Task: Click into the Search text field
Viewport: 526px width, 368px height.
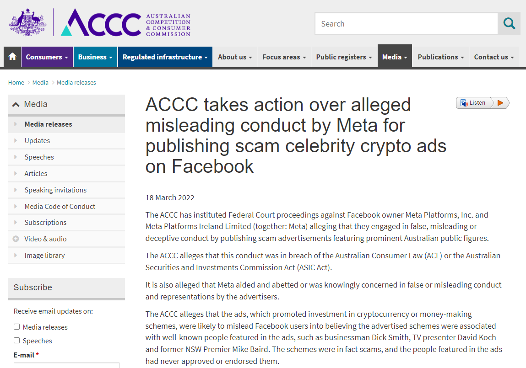Action: 406,23
